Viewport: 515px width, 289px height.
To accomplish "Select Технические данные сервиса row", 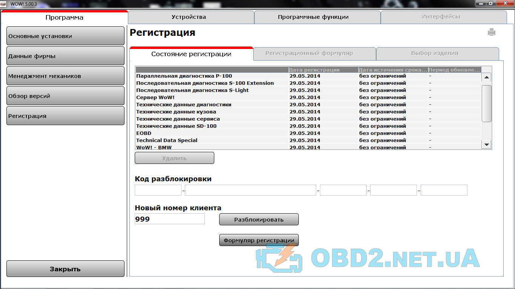I will pos(308,119).
